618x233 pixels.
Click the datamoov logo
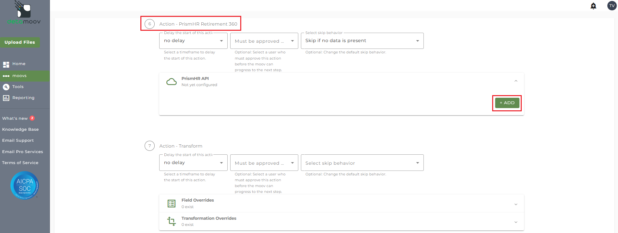coord(24,13)
